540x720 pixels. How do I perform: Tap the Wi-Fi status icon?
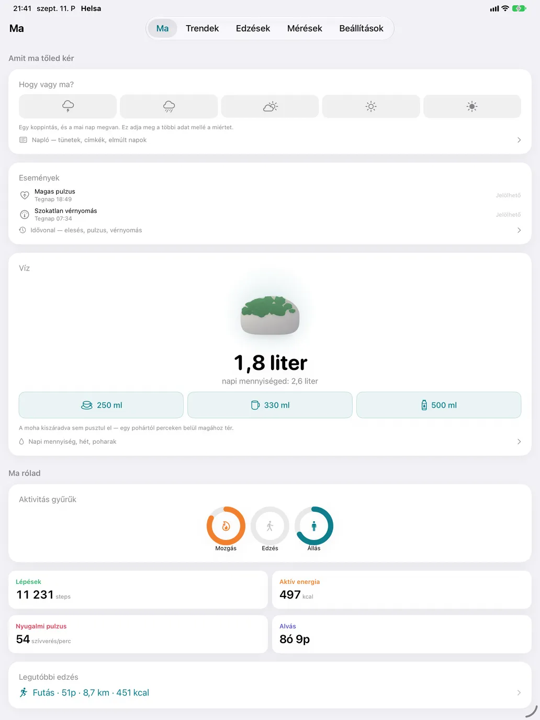[x=505, y=8]
